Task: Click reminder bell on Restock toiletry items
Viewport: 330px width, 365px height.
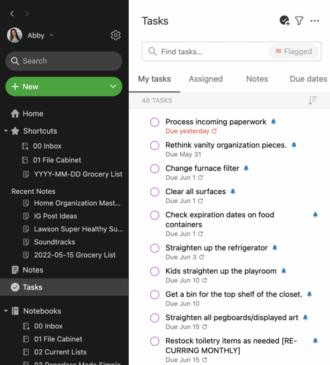Action: point(316,341)
